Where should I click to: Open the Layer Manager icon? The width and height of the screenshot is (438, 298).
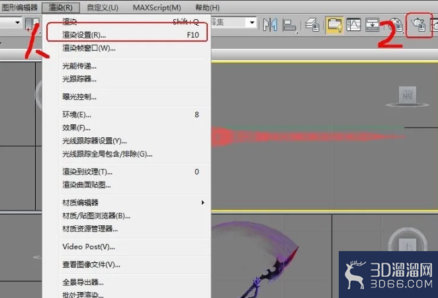[312, 25]
